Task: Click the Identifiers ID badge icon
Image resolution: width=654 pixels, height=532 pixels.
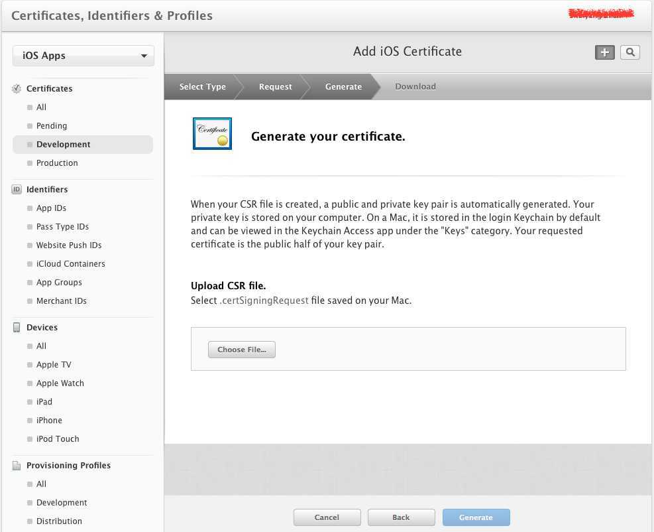Action: point(17,190)
